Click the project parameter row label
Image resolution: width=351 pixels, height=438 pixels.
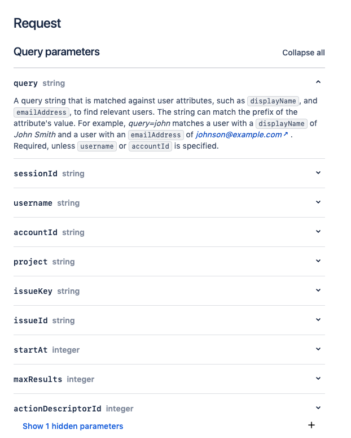[30, 262]
